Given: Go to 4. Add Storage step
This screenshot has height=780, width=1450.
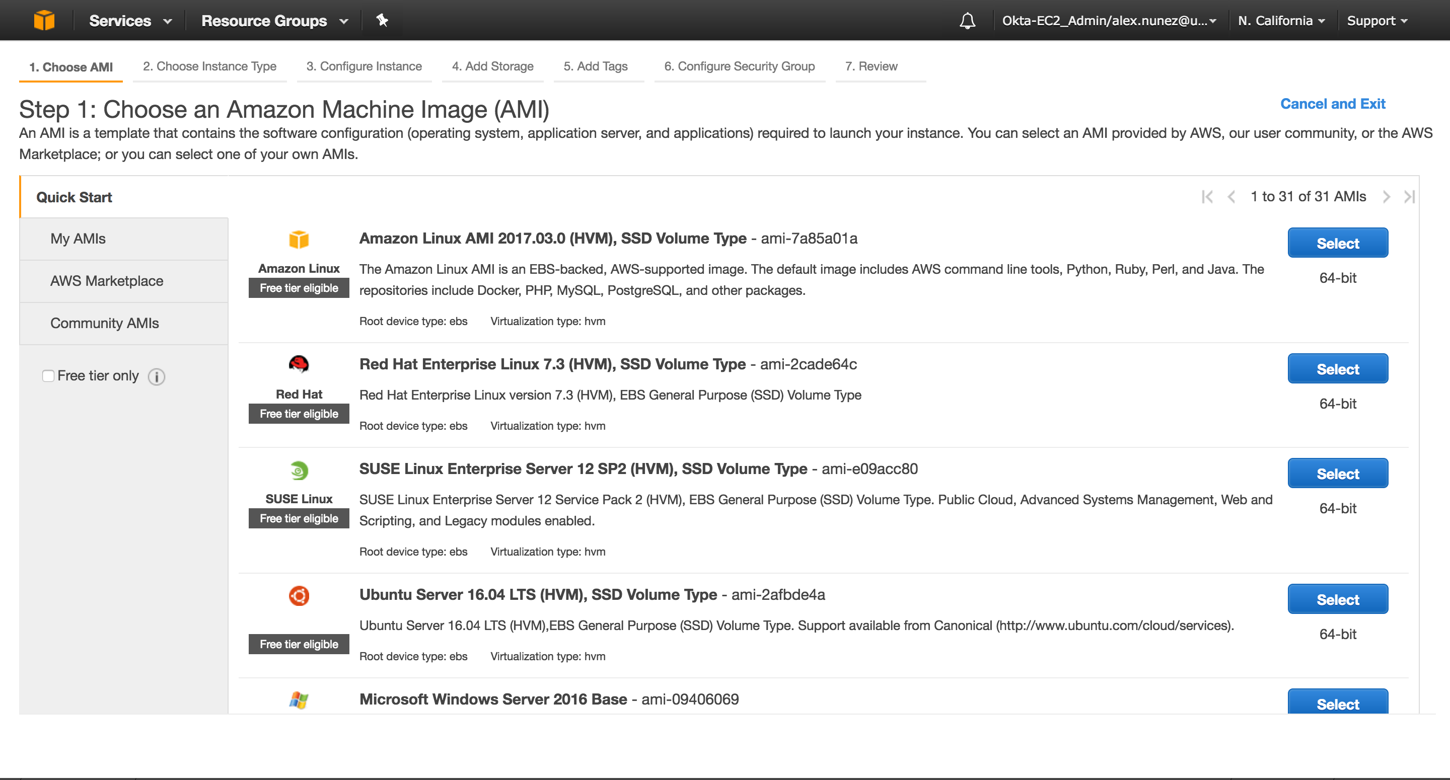Looking at the screenshot, I should [x=492, y=66].
